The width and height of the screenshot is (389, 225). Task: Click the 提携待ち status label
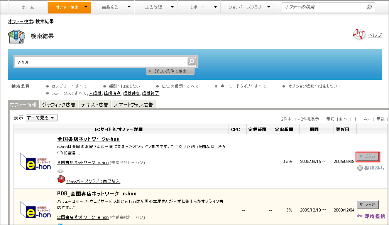(374, 168)
